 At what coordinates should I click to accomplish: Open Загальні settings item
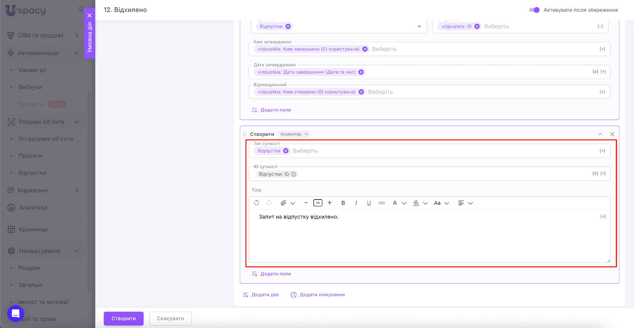click(x=30, y=285)
